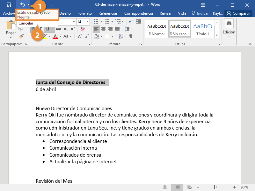
Task: Click the Sort A-Z icon
Action: coord(121,36)
